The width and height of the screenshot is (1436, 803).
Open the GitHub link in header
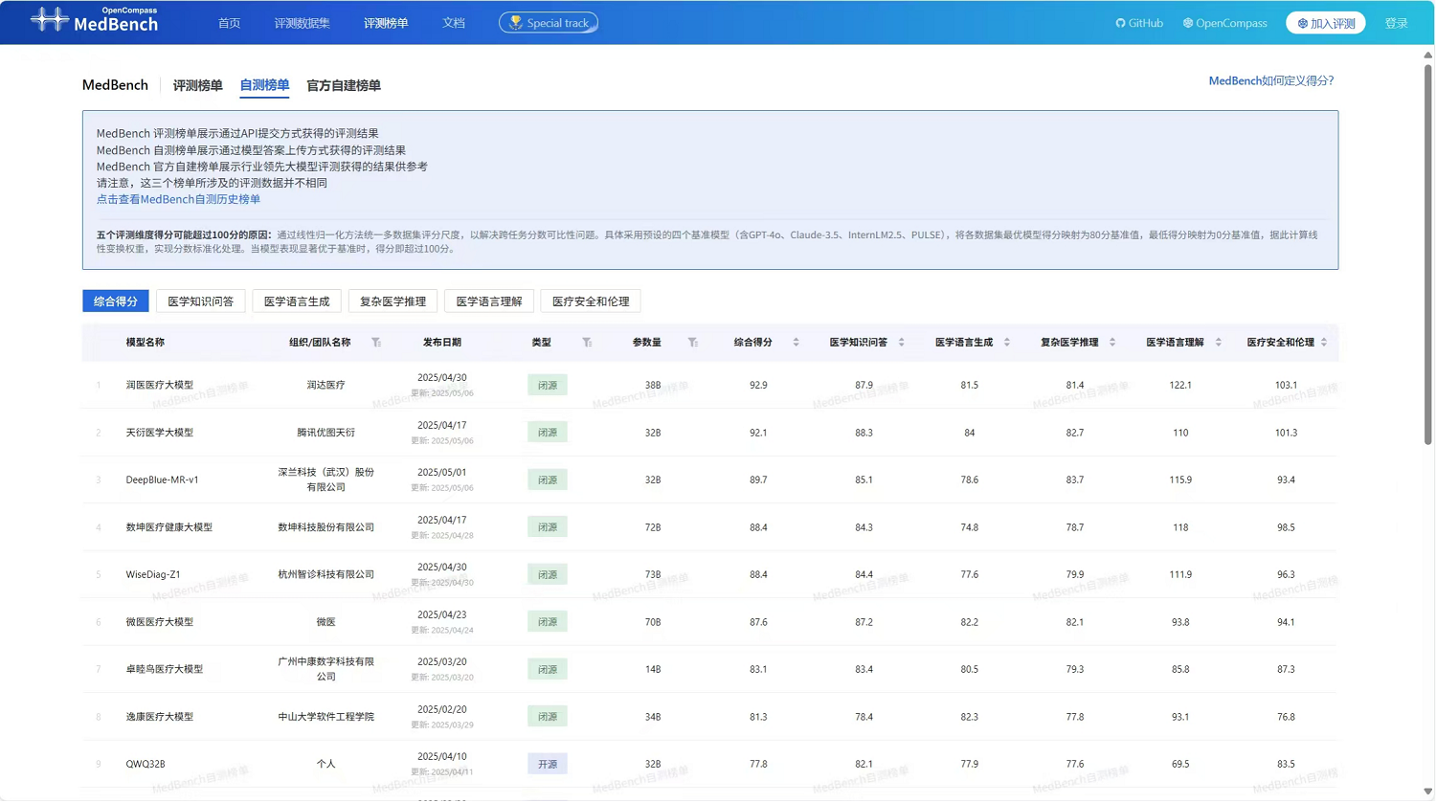pyautogui.click(x=1139, y=23)
